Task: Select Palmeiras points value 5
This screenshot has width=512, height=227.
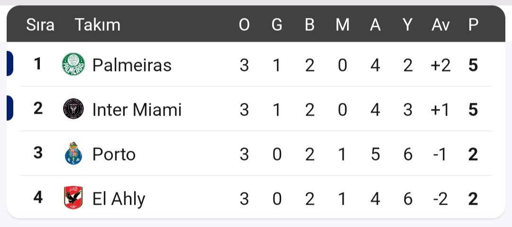Action: coord(473,65)
